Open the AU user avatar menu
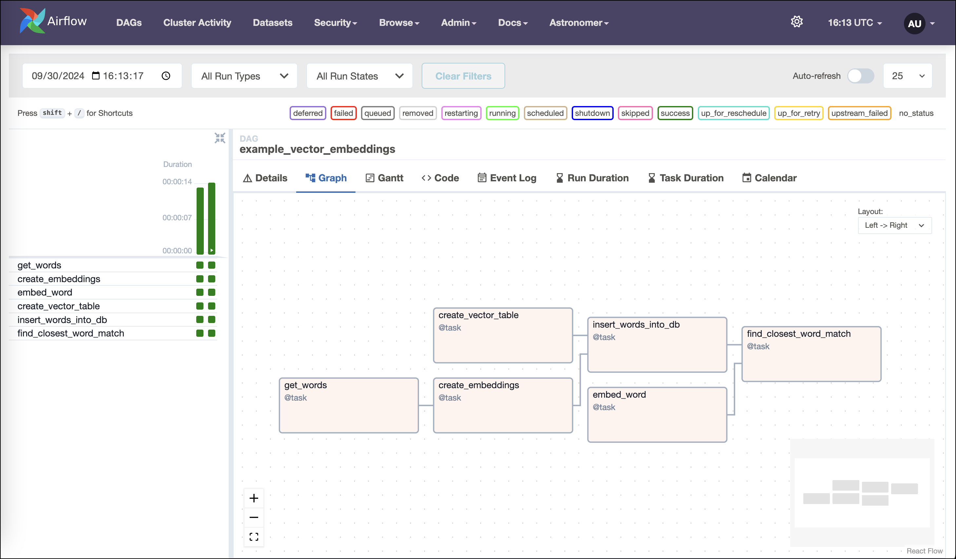This screenshot has width=956, height=559. click(915, 23)
